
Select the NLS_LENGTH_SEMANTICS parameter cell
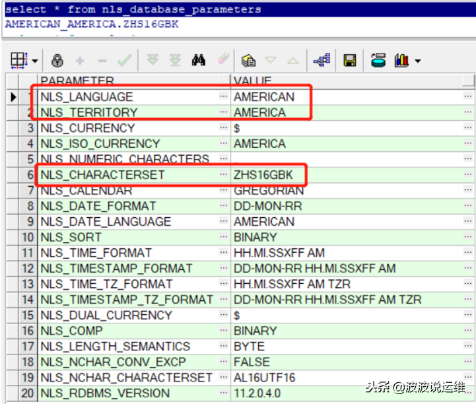[x=133, y=347]
